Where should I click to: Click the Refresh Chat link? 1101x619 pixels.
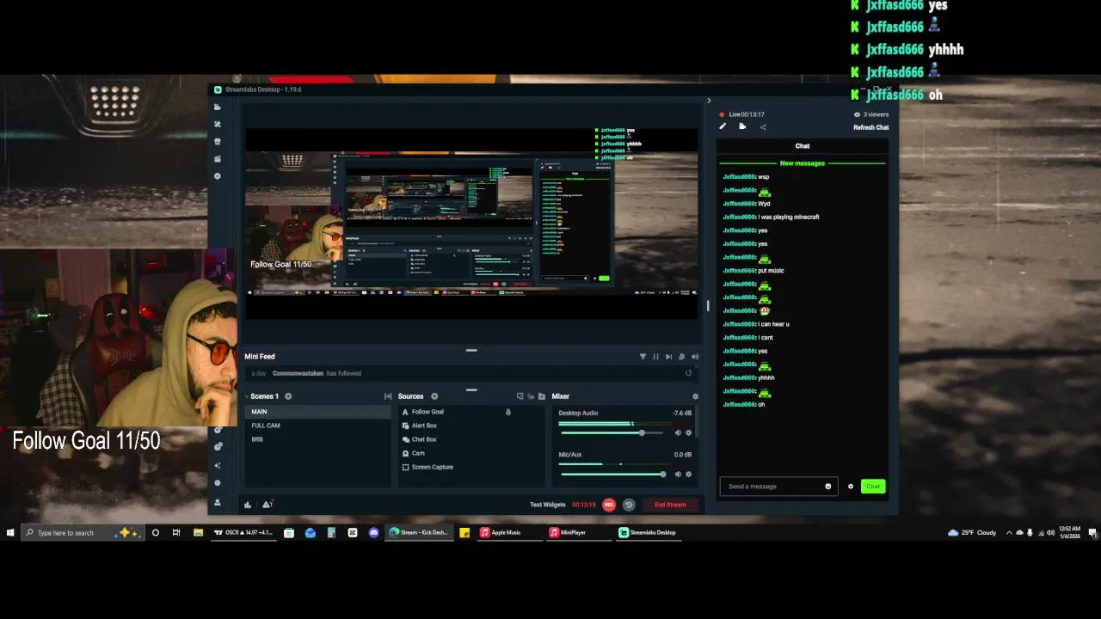coord(870,127)
